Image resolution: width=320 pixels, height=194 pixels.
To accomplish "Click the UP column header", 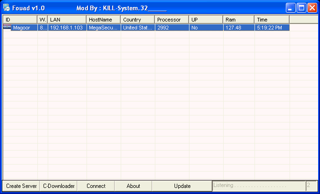I will 206,20.
